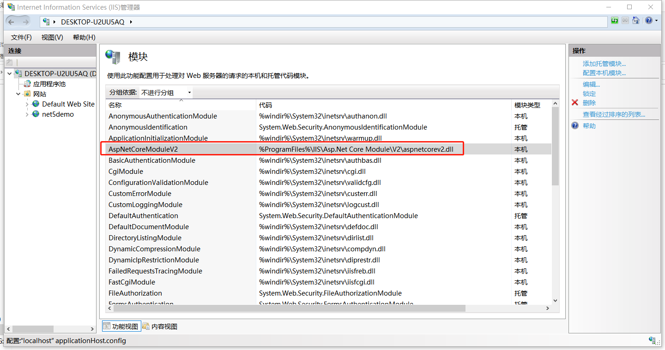Switch to 功能视图 tab
This screenshot has height=350, width=665.
point(121,326)
